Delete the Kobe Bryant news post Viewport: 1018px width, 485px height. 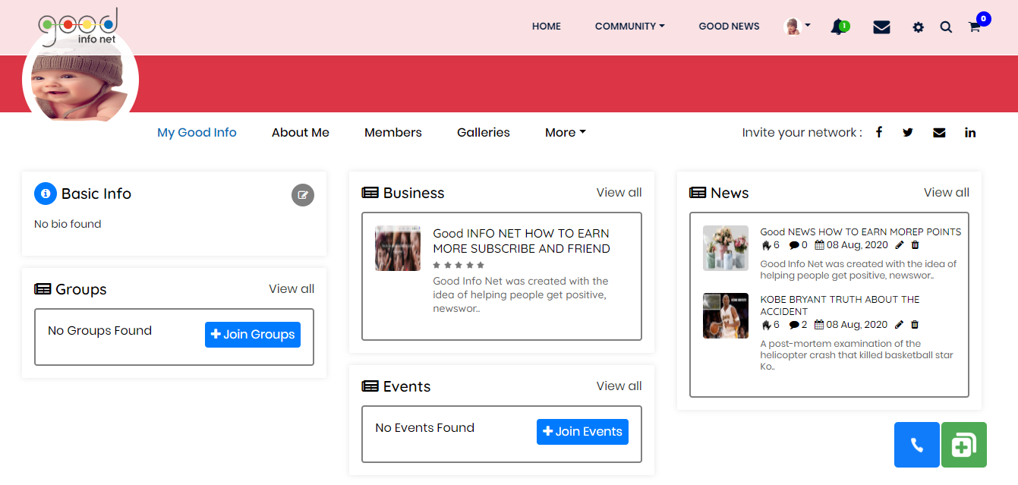[x=915, y=325]
